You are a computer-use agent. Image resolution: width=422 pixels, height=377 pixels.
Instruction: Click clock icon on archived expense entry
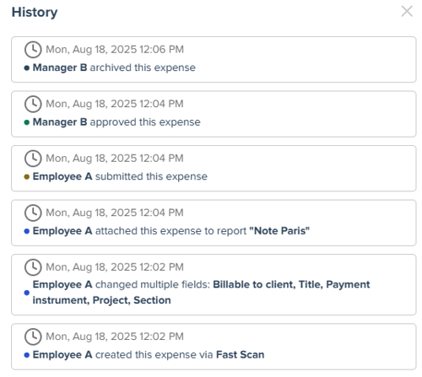(x=33, y=50)
